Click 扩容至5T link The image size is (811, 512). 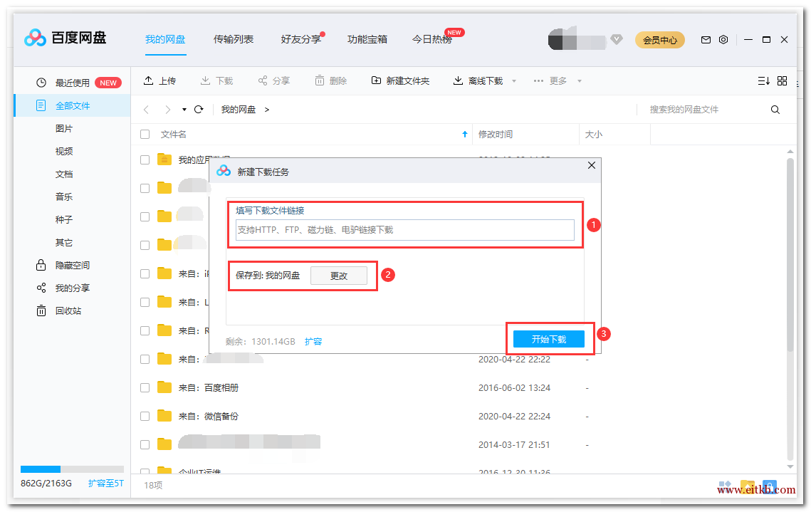pyautogui.click(x=105, y=483)
